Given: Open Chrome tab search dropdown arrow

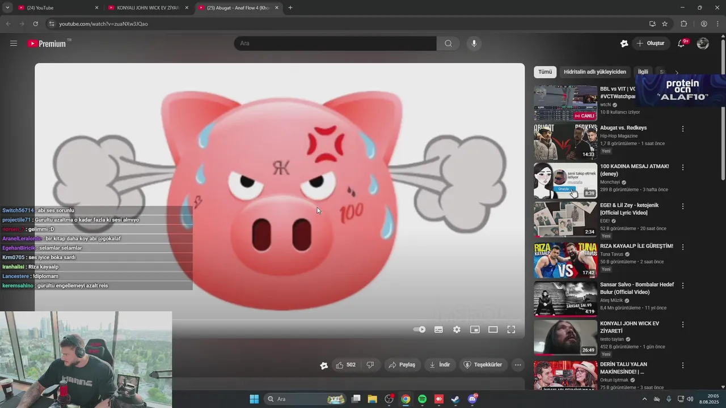Looking at the screenshot, I should click(7, 7).
